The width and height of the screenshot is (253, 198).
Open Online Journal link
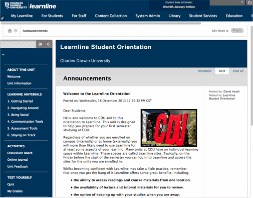(x=18, y=160)
